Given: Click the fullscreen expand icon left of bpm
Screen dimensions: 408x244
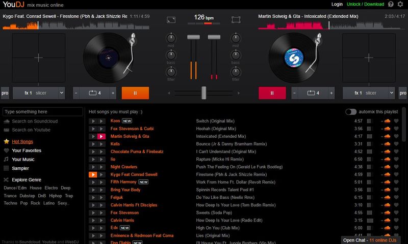Looking at the screenshot, I should pos(171,20).
